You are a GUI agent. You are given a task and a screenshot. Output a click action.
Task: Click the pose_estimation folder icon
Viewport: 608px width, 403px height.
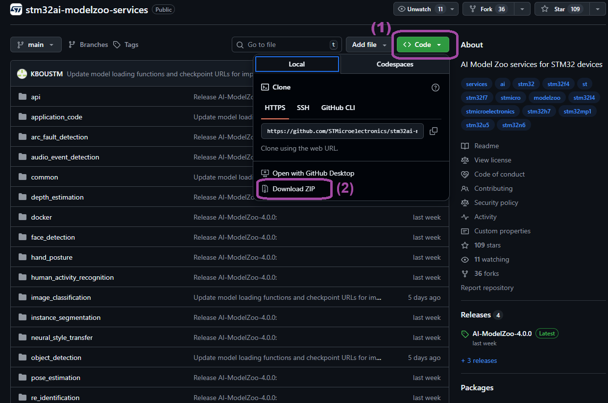22,378
